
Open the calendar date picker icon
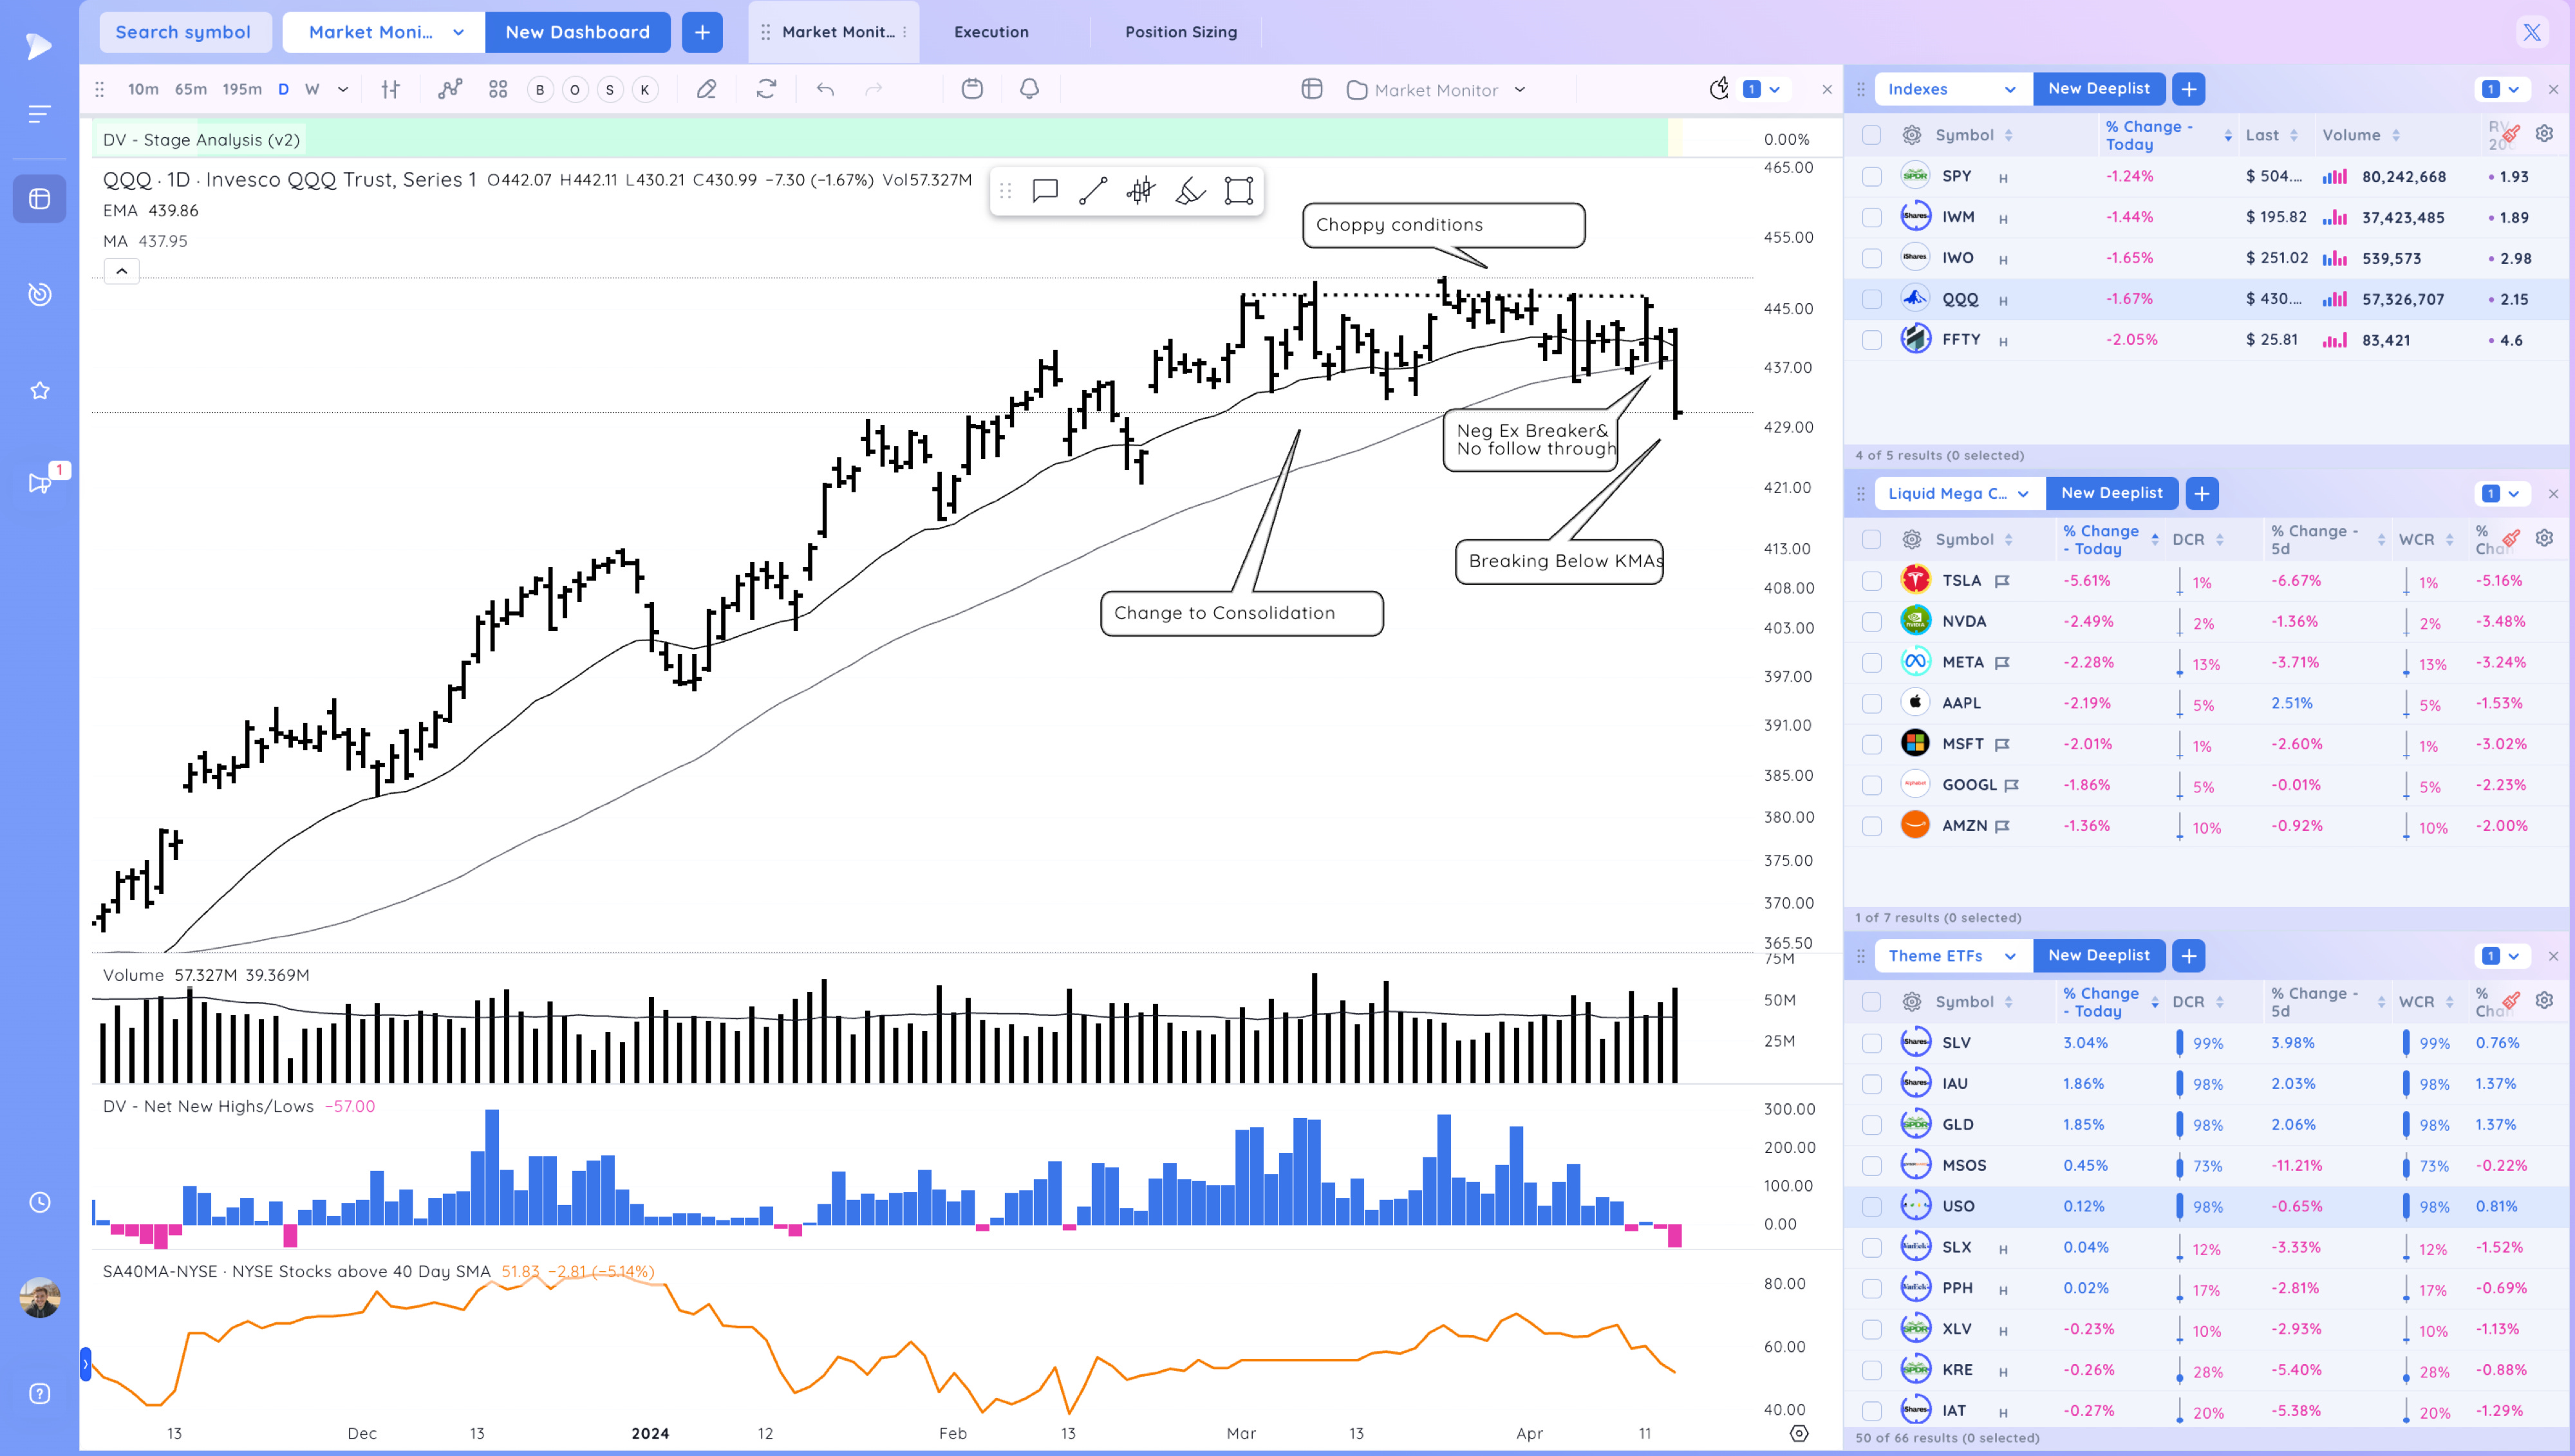(972, 89)
